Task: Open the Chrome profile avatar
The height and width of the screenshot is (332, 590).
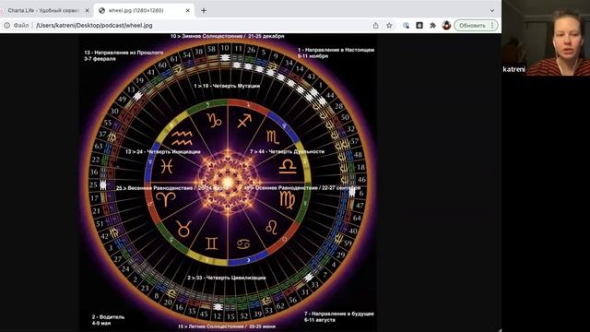Action: pyautogui.click(x=446, y=25)
